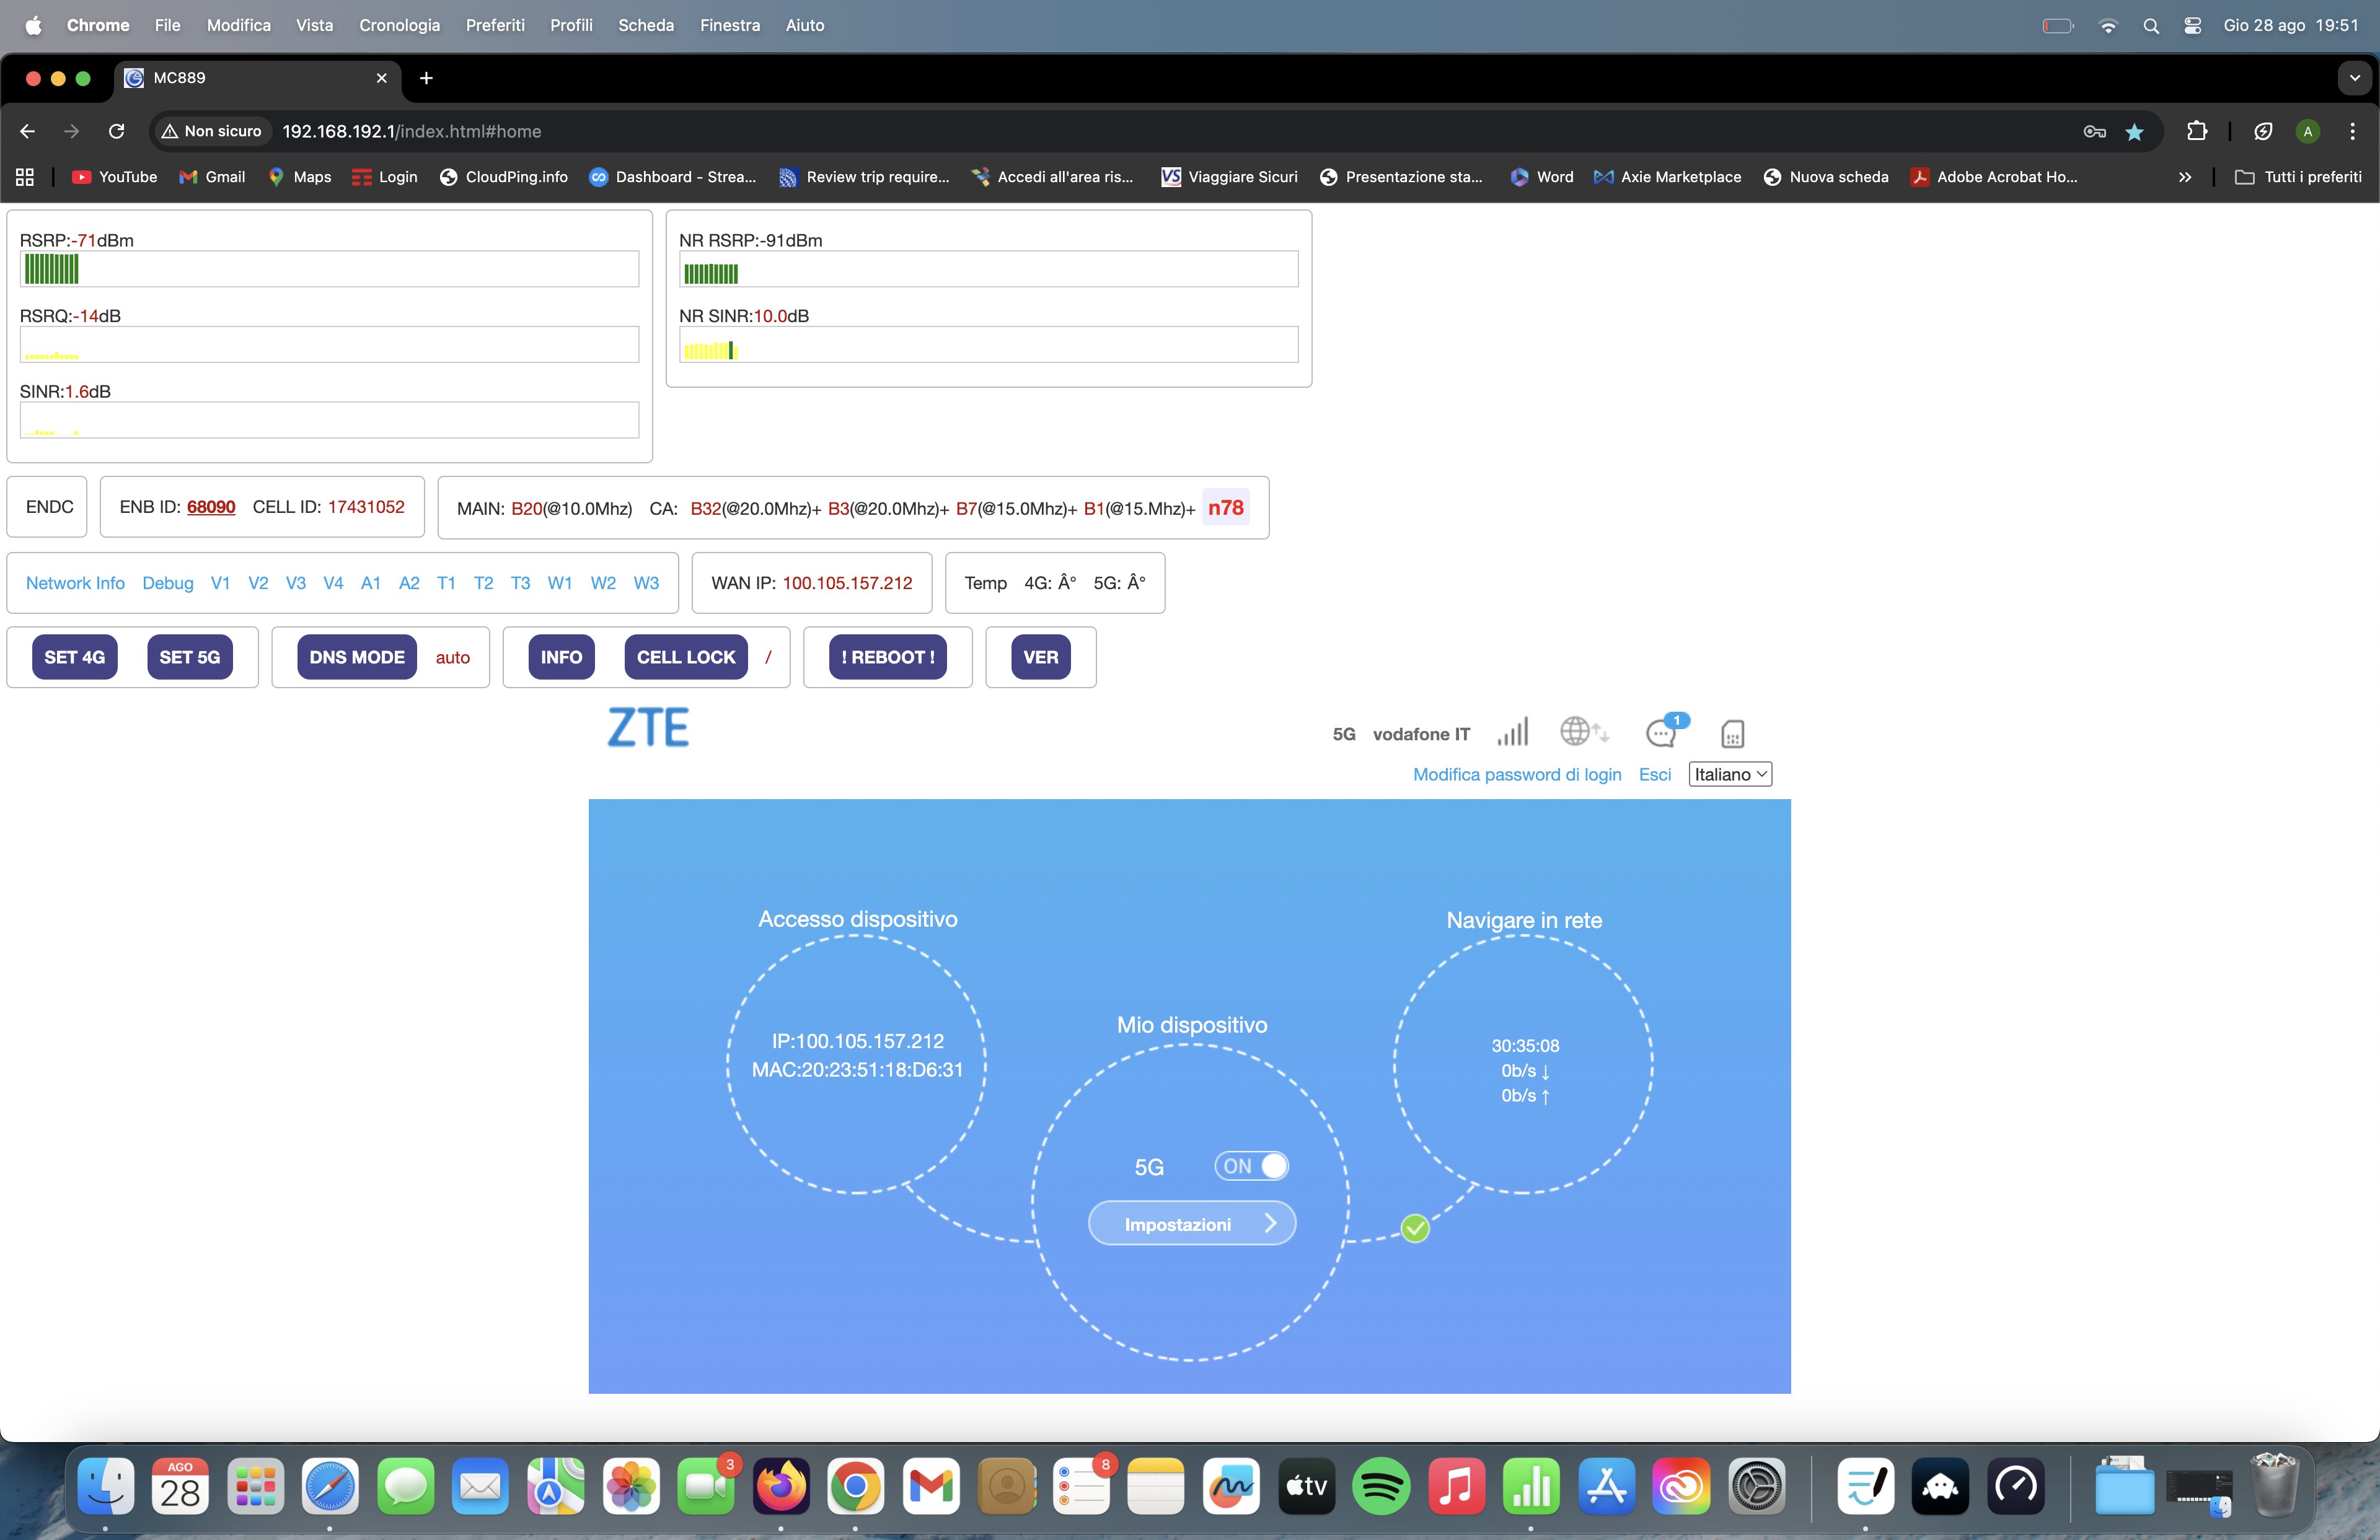
Task: Open Chrome extensions puzzle icon
Action: (x=2197, y=131)
